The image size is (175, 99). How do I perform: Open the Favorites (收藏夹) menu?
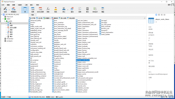[20, 5]
